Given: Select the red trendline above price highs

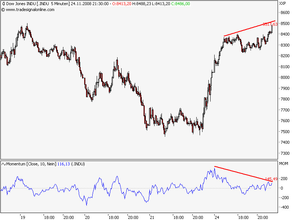Looking at the screenshot, I should tap(249, 28).
